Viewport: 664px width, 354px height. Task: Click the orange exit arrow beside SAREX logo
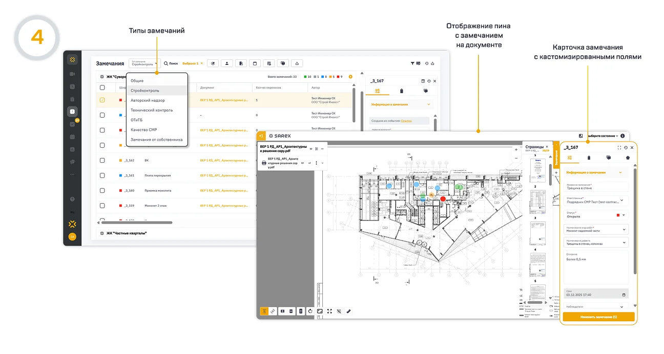[261, 136]
